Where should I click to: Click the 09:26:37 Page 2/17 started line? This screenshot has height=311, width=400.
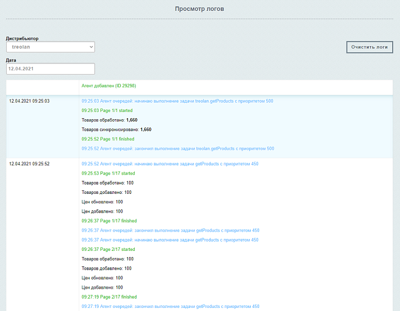click(x=108, y=249)
